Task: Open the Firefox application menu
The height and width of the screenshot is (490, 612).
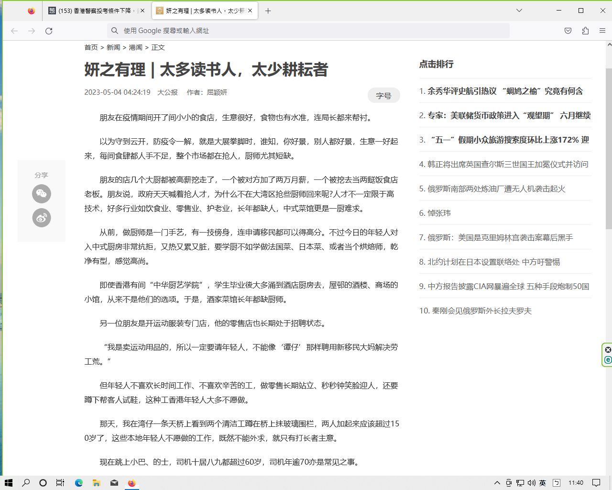Action: pos(602,31)
